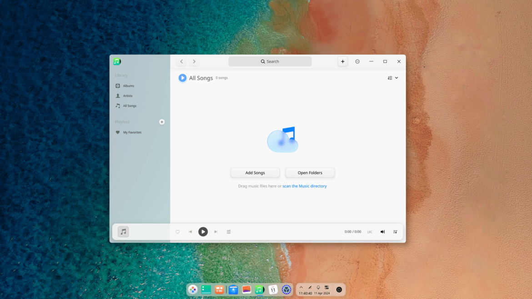The image size is (532, 299).
Task: Open the play queue from the playback bar
Action: point(395,232)
